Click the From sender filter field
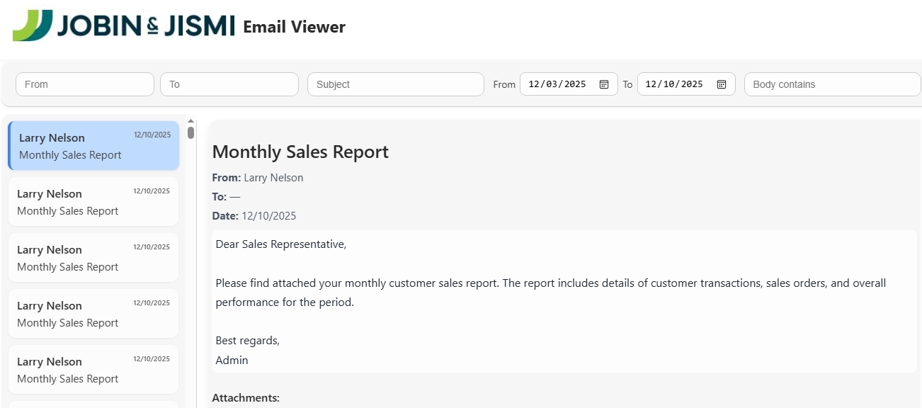 [85, 84]
